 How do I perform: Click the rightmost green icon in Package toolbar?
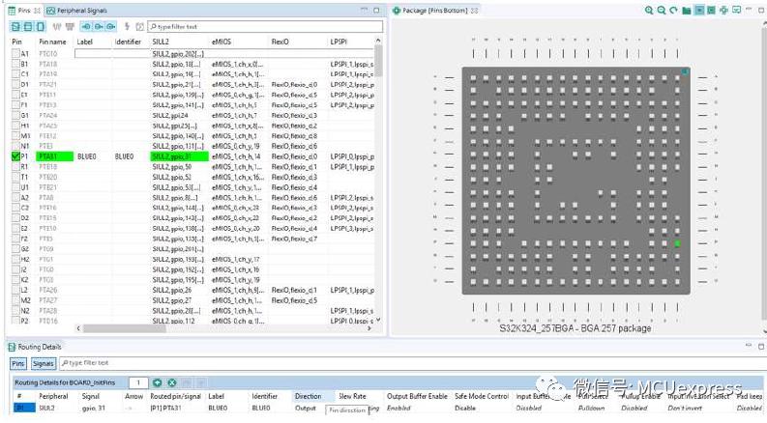click(736, 11)
